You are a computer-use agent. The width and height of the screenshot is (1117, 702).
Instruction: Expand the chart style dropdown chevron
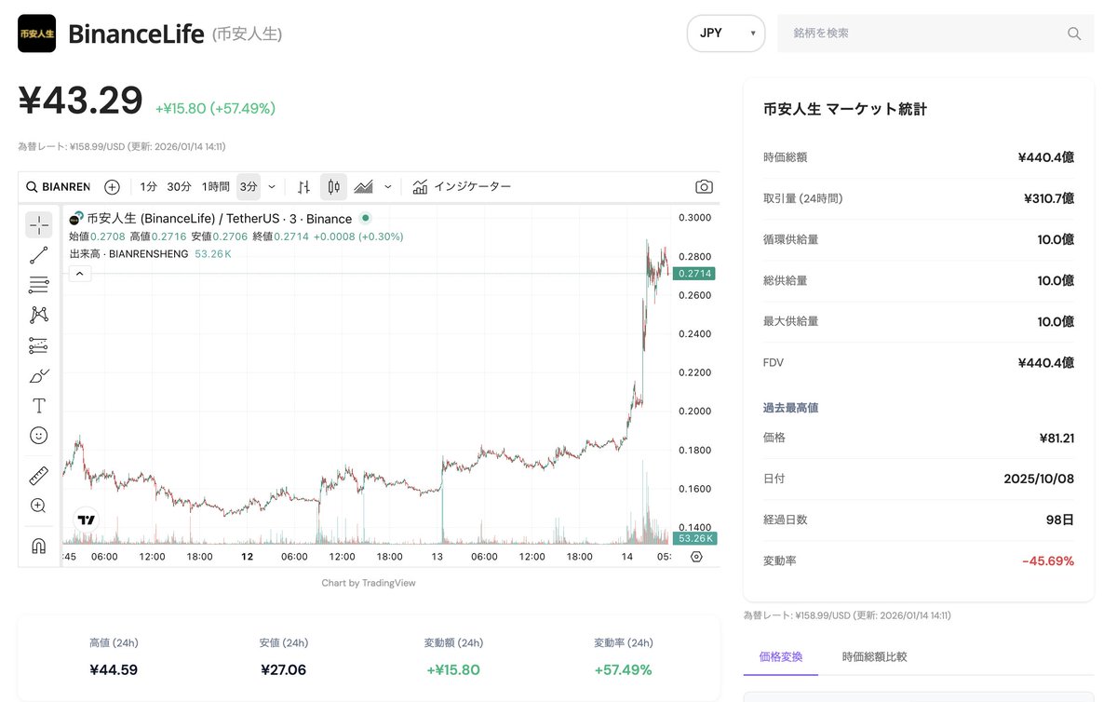coord(387,186)
